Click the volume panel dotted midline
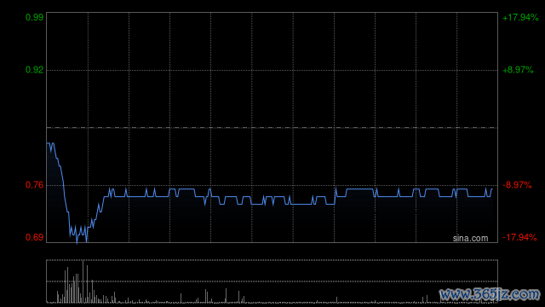Image resolution: width=545 pixels, height=307 pixels. [272, 281]
